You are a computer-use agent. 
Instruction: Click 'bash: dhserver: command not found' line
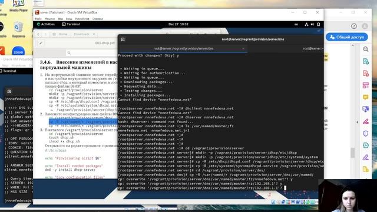pyautogui.click(x=156, y=122)
